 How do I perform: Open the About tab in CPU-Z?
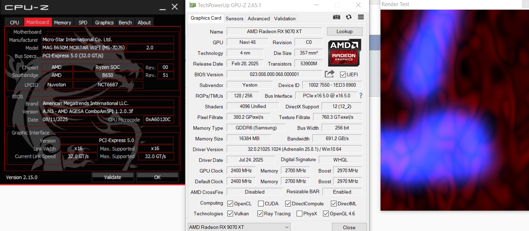pyautogui.click(x=144, y=22)
